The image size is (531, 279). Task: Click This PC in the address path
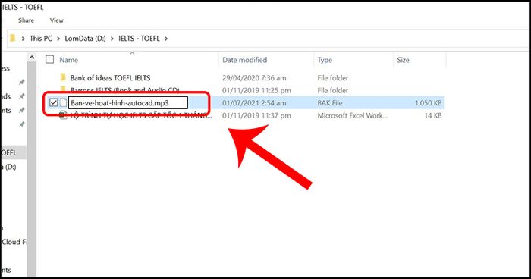coord(41,39)
